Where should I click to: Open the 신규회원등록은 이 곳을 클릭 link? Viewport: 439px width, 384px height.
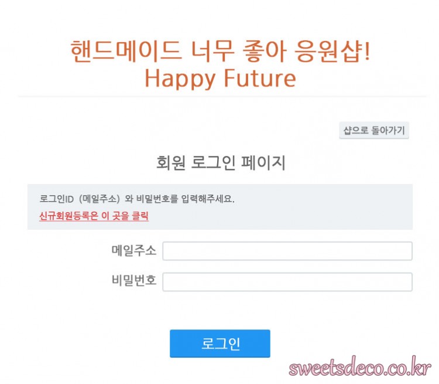(94, 216)
